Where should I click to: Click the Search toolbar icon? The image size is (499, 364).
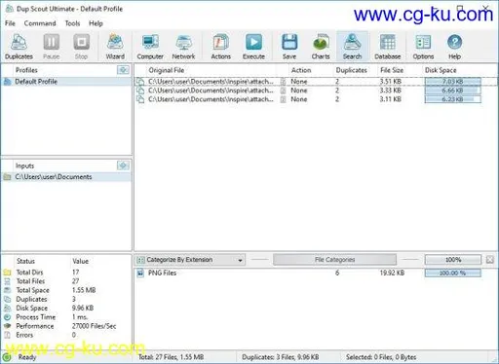click(352, 47)
